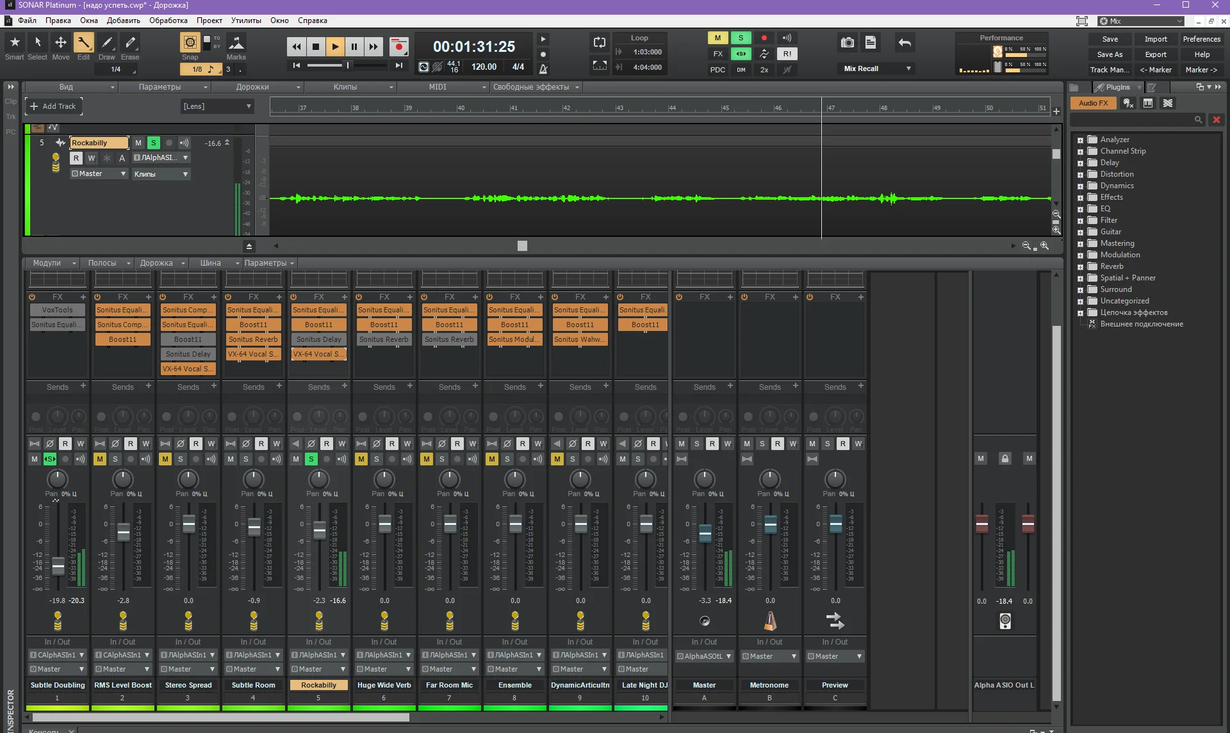Expand the Reverb plugin folder

coord(1080,267)
